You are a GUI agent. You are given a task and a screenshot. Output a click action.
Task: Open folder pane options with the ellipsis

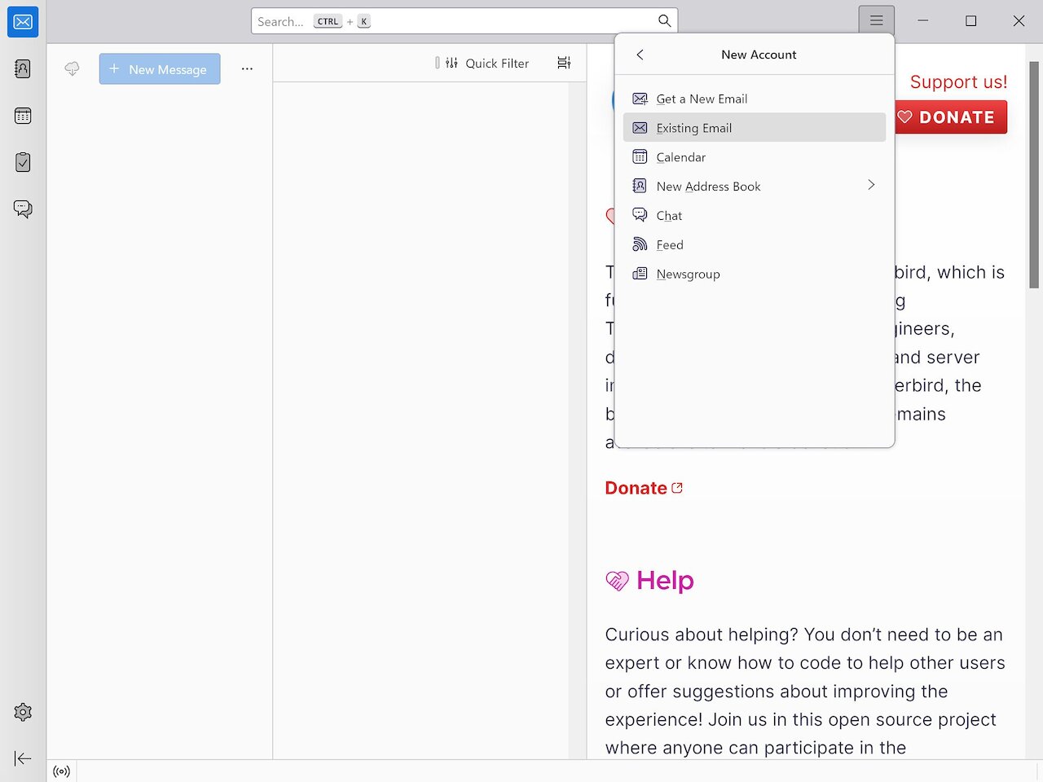click(247, 69)
